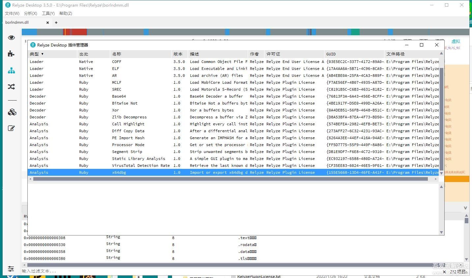Click the red segment in the overview bar

[x=75, y=32]
